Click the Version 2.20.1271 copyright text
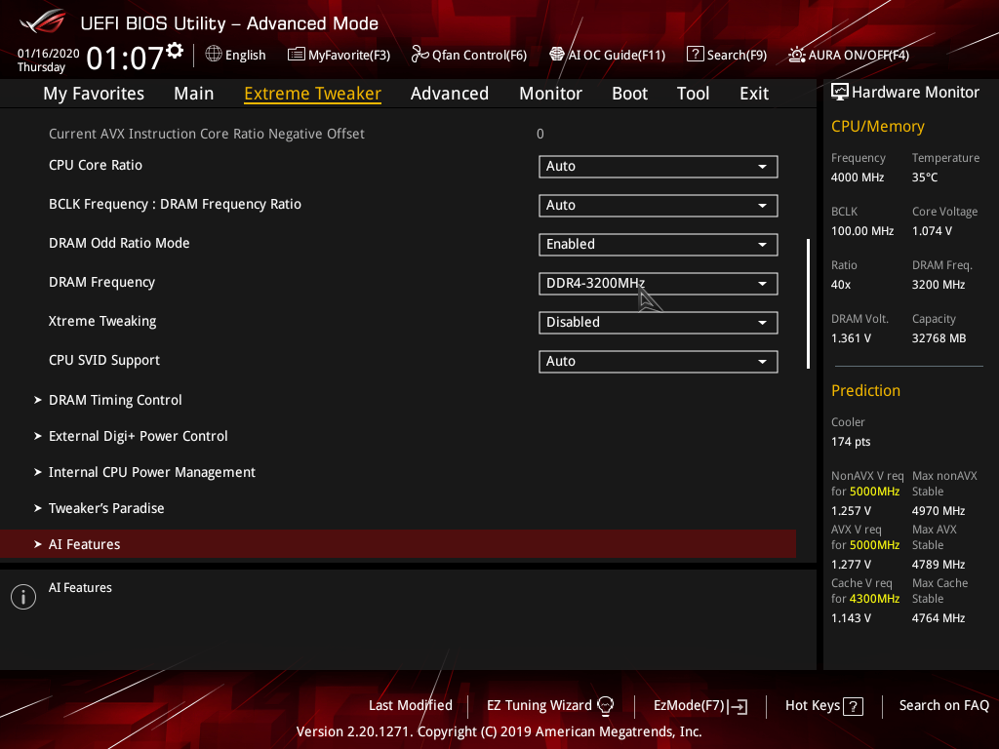Screen dimensions: 999x749 coord(499,731)
